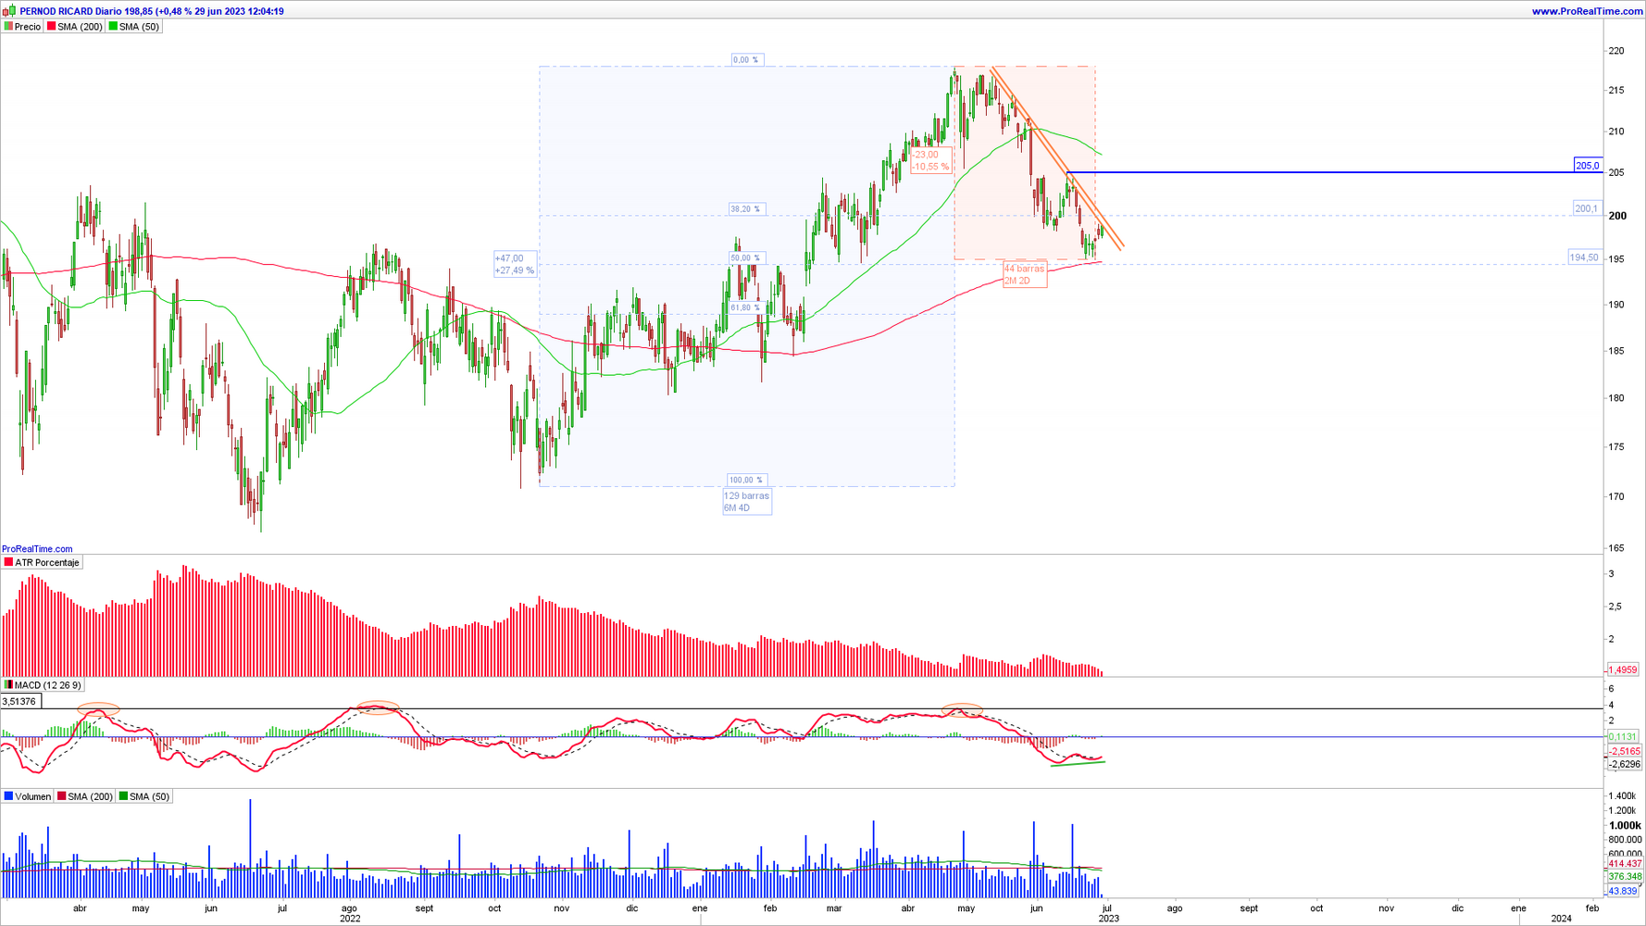The height and width of the screenshot is (926, 1646).
Task: Click the Precio legend color swatch
Action: (8, 27)
